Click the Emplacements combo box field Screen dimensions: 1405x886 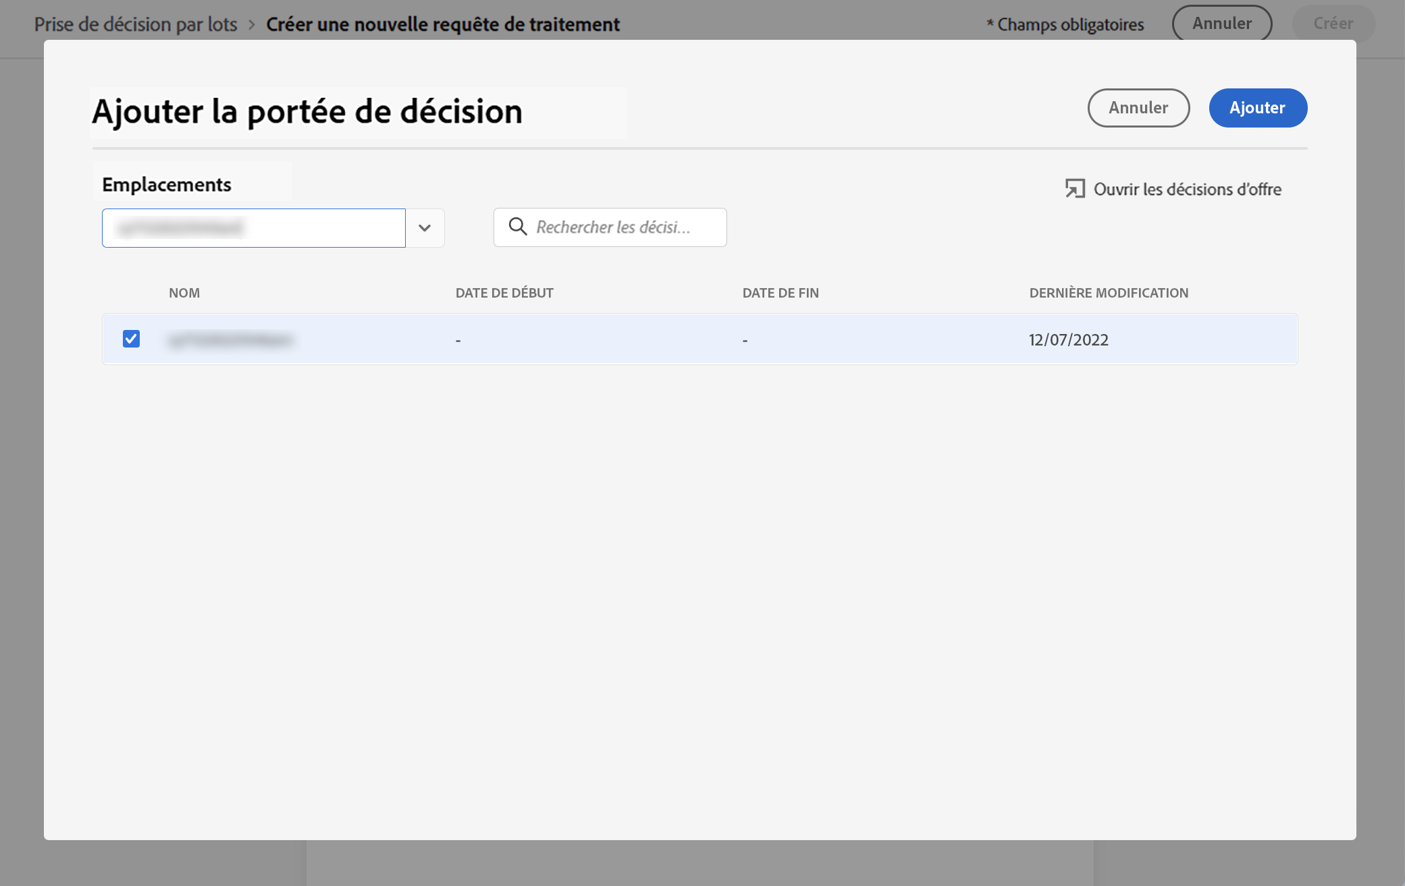(x=253, y=228)
